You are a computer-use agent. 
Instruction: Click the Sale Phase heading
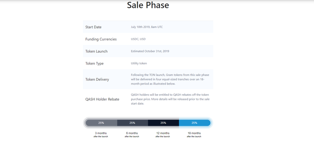click(148, 5)
